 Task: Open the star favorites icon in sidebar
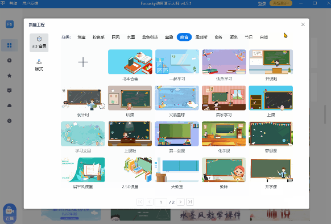coord(10,75)
